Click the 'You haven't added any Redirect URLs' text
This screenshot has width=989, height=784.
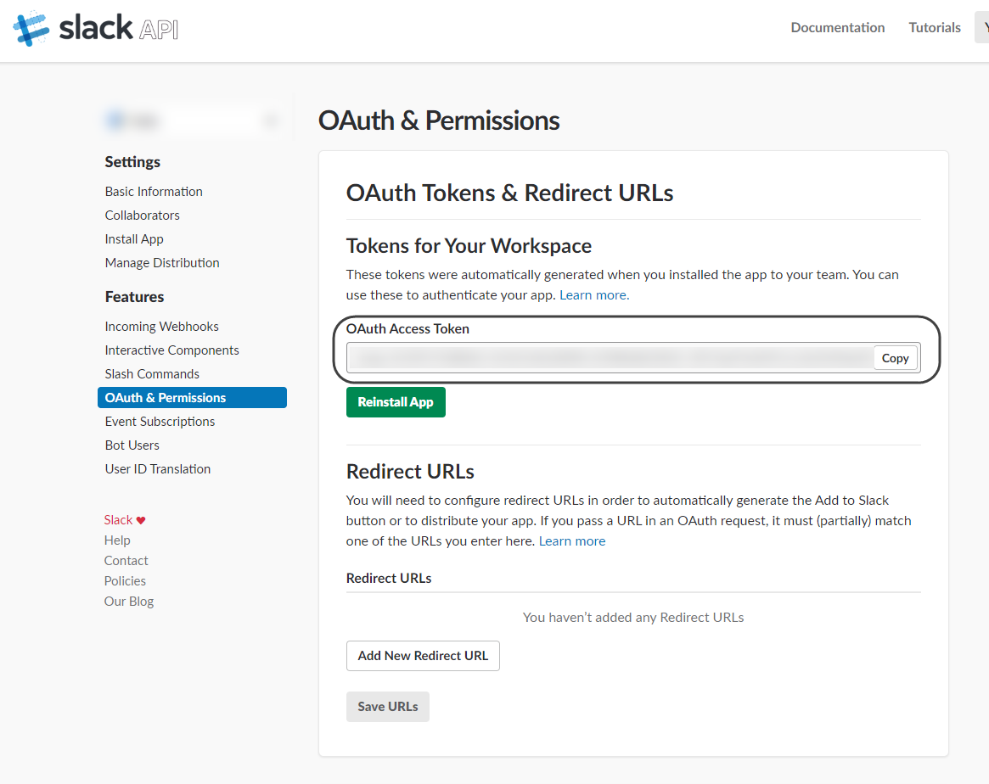(633, 618)
